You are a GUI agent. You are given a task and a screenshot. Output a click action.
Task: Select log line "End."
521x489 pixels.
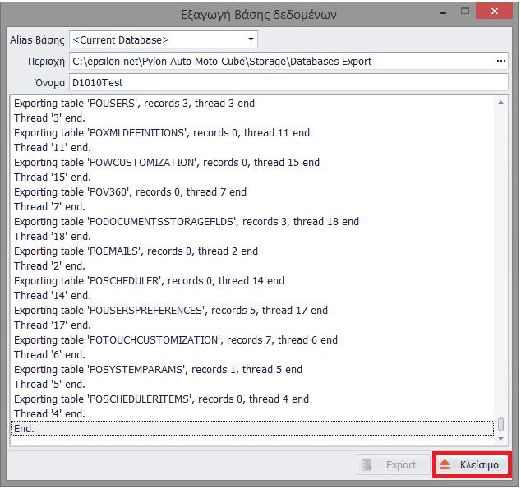pos(252,428)
